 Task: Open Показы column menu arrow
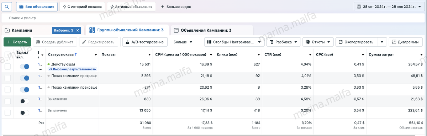tap(149, 55)
